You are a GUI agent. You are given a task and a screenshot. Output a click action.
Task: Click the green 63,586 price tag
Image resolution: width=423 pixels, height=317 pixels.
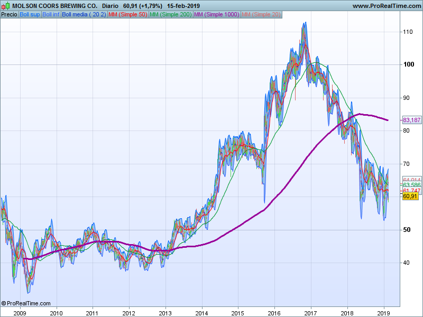coord(412,185)
